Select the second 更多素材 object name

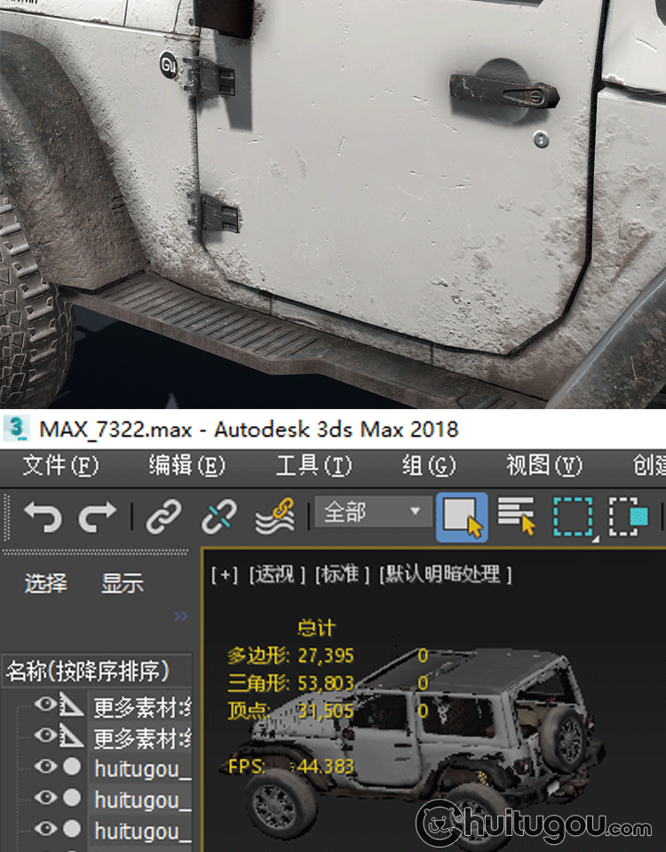[x=142, y=738]
